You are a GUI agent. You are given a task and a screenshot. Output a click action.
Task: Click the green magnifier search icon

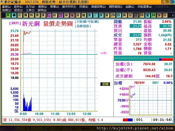click(x=8, y=15)
